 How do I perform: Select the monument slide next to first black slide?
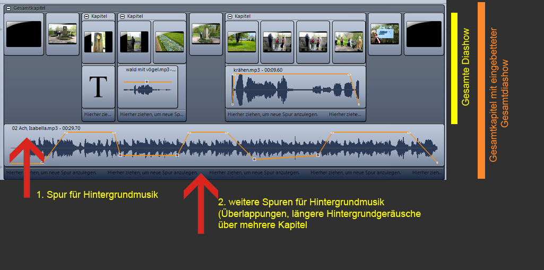[62, 34]
